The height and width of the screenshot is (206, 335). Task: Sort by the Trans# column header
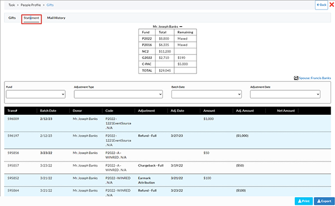(12, 111)
